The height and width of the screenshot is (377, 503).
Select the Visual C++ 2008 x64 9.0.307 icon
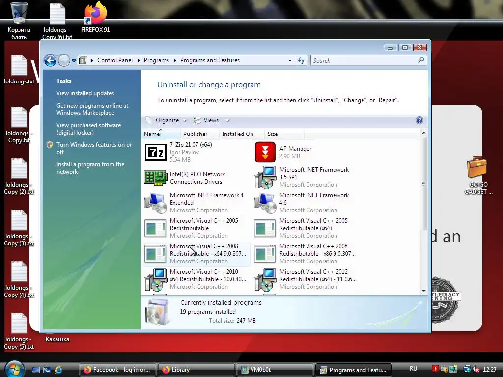(x=156, y=254)
